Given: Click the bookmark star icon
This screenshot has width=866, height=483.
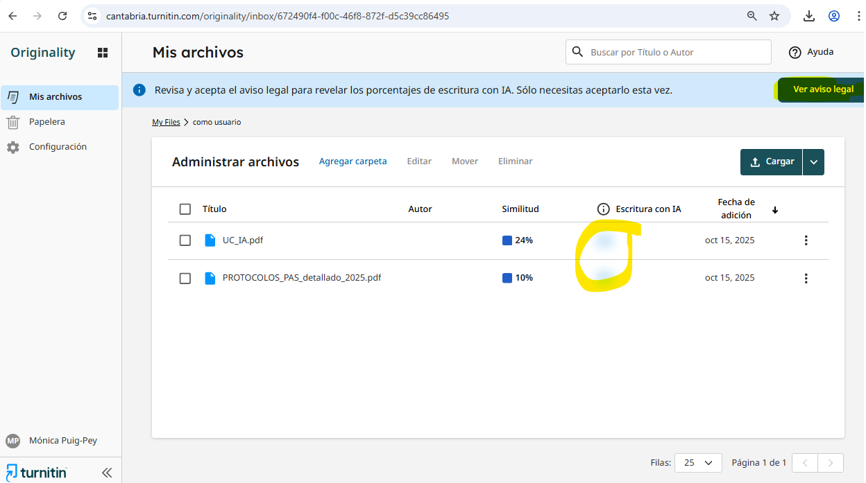Looking at the screenshot, I should (x=774, y=16).
